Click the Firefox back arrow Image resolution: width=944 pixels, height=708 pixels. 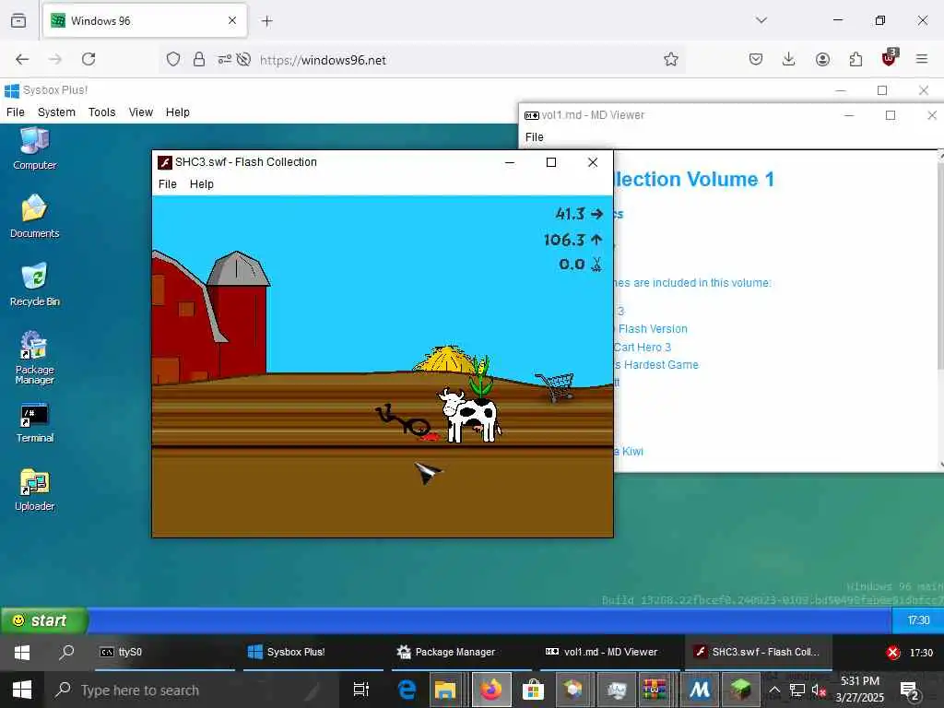tap(22, 59)
